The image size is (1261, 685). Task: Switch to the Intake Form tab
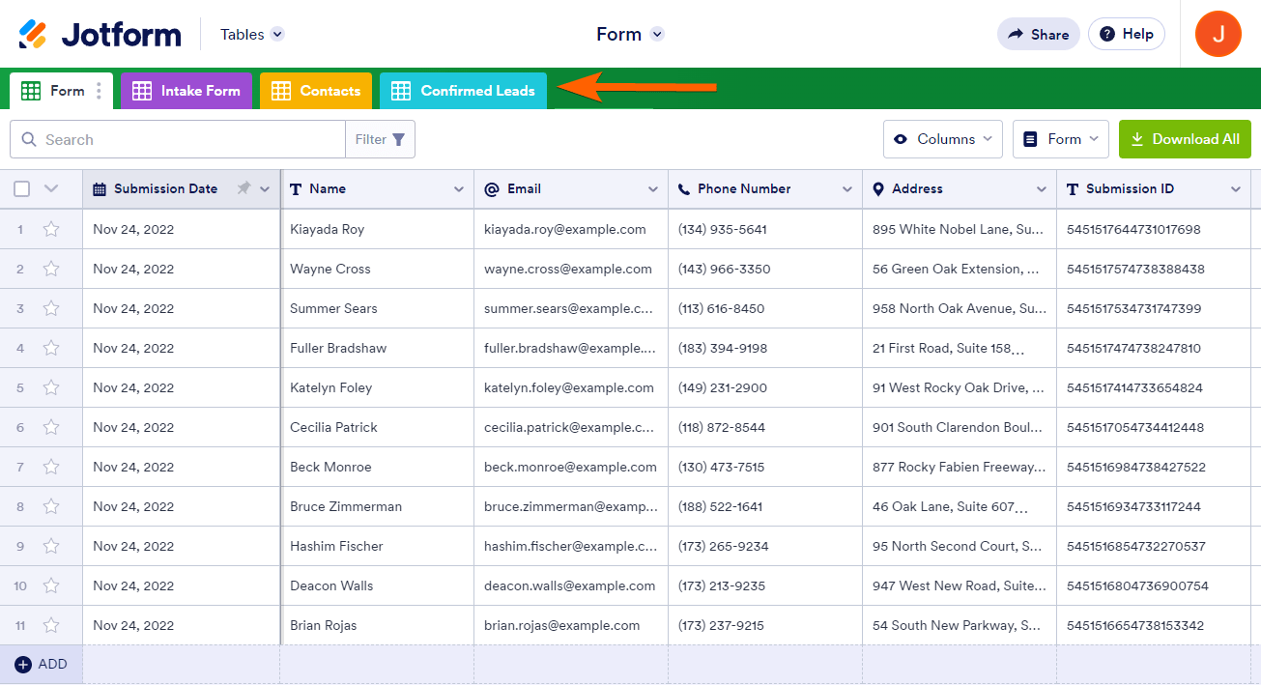coord(186,91)
